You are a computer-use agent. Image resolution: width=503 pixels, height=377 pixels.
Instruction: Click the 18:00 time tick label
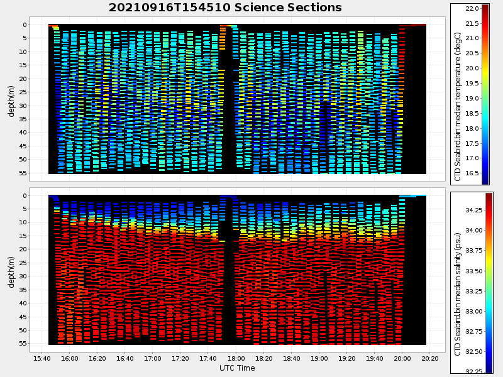click(236, 358)
